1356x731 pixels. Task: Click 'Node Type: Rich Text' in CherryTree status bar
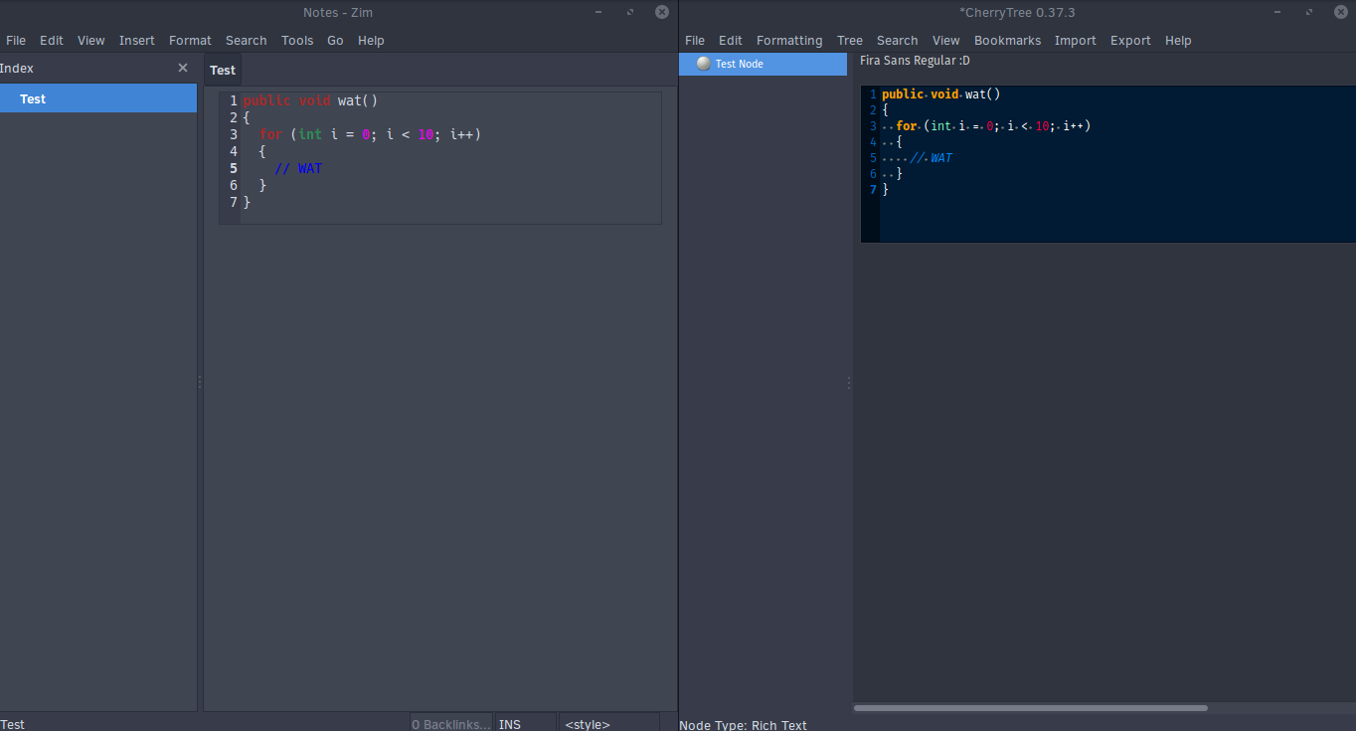[743, 725]
